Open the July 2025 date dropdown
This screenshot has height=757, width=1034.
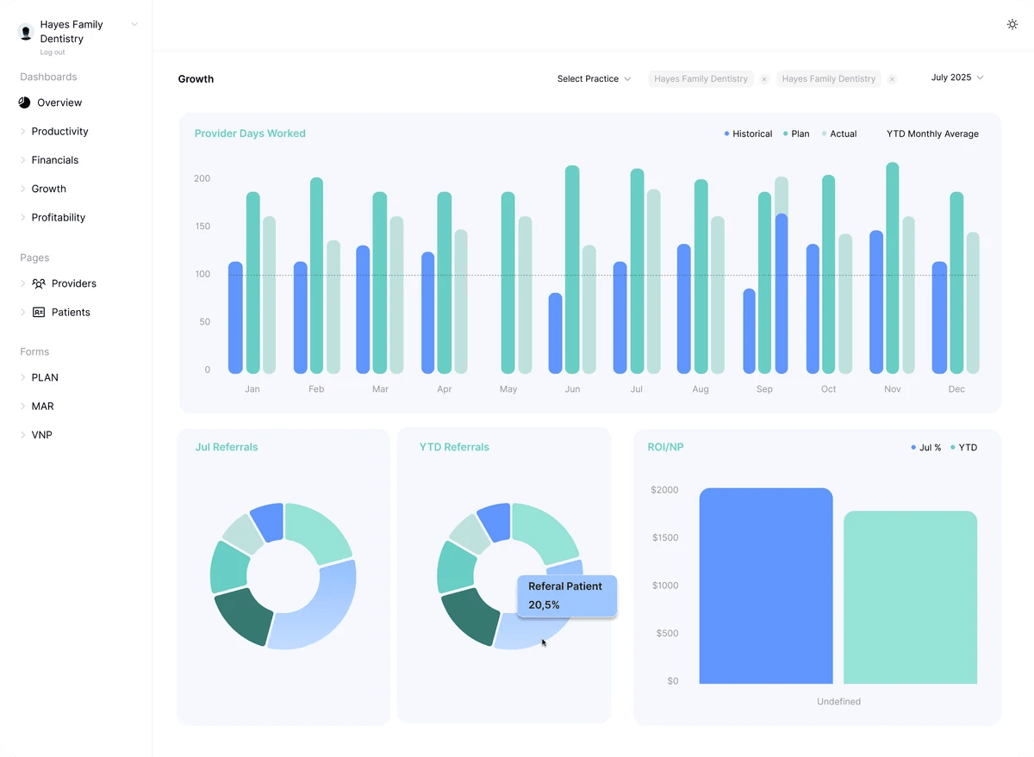point(956,78)
